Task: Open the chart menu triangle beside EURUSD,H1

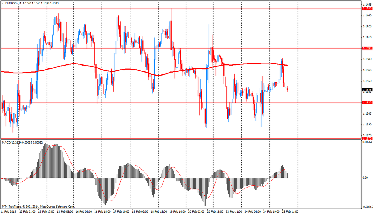Action: 3,3
